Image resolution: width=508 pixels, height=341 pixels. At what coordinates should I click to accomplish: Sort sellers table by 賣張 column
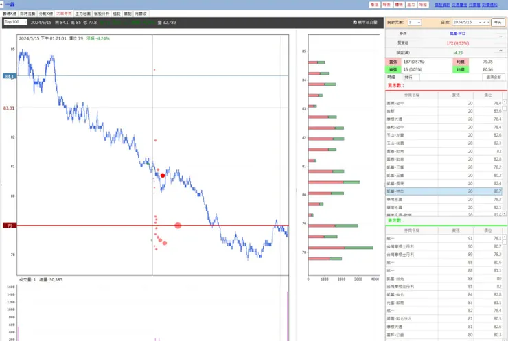pyautogui.click(x=456, y=231)
